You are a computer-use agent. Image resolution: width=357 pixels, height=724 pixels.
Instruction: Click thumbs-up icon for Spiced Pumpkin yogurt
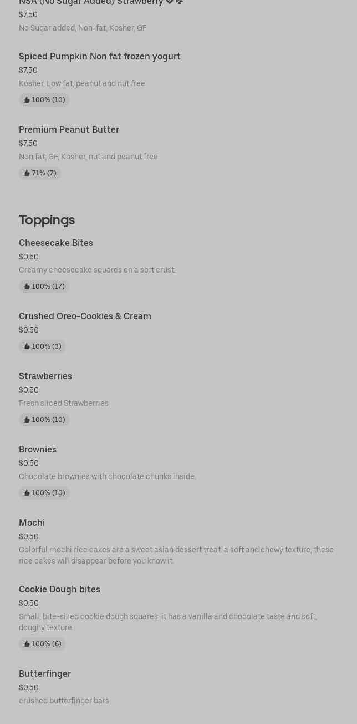[27, 100]
